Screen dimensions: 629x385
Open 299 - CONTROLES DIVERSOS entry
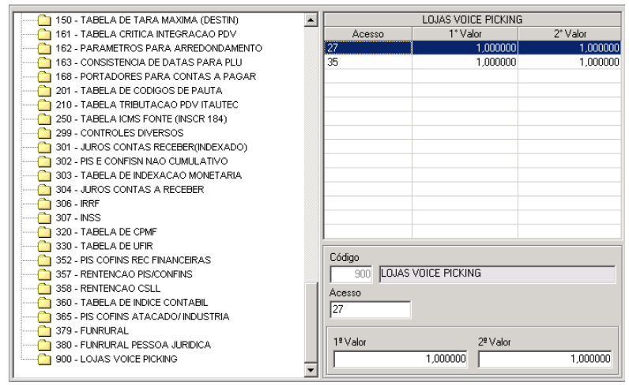coord(119,133)
